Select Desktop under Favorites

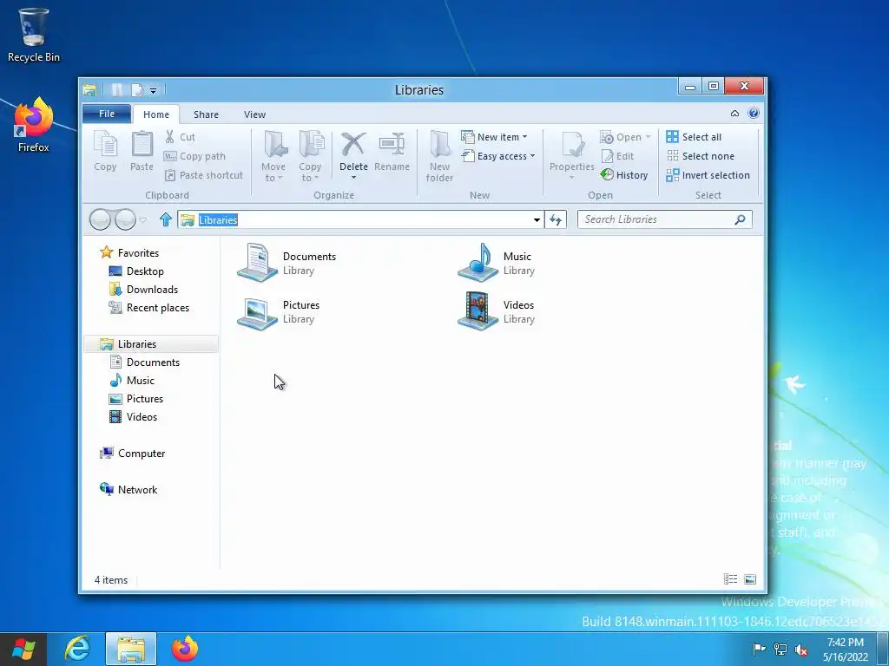[x=136, y=271]
